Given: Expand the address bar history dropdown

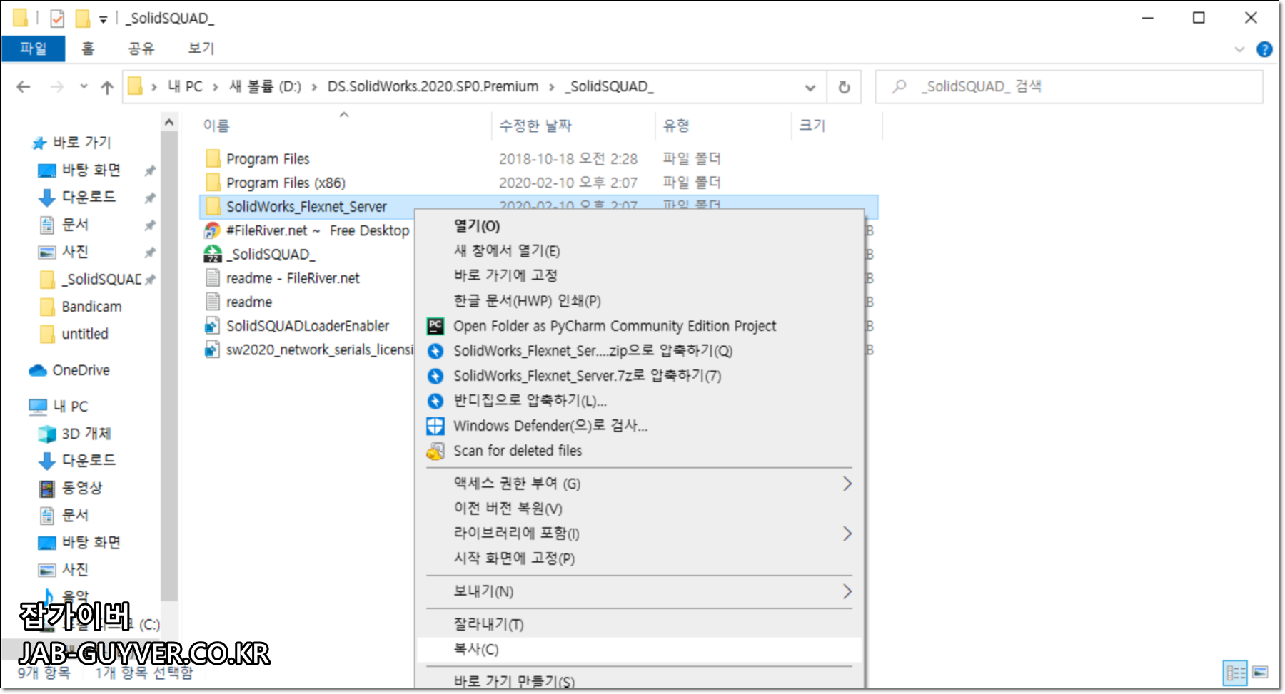Looking at the screenshot, I should 810,88.
